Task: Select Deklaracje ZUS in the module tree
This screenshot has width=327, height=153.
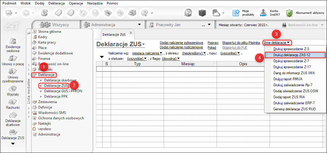Action: (x=56, y=85)
